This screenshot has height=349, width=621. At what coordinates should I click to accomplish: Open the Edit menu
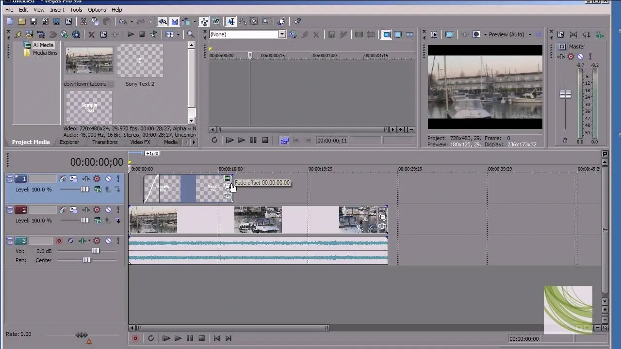tap(23, 10)
